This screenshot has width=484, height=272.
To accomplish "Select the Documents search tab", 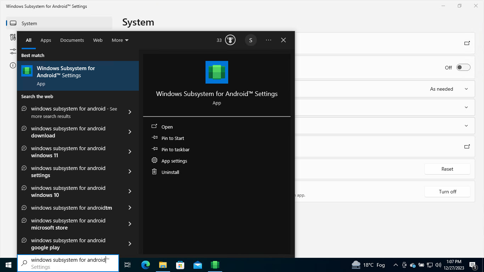I will click(x=72, y=40).
